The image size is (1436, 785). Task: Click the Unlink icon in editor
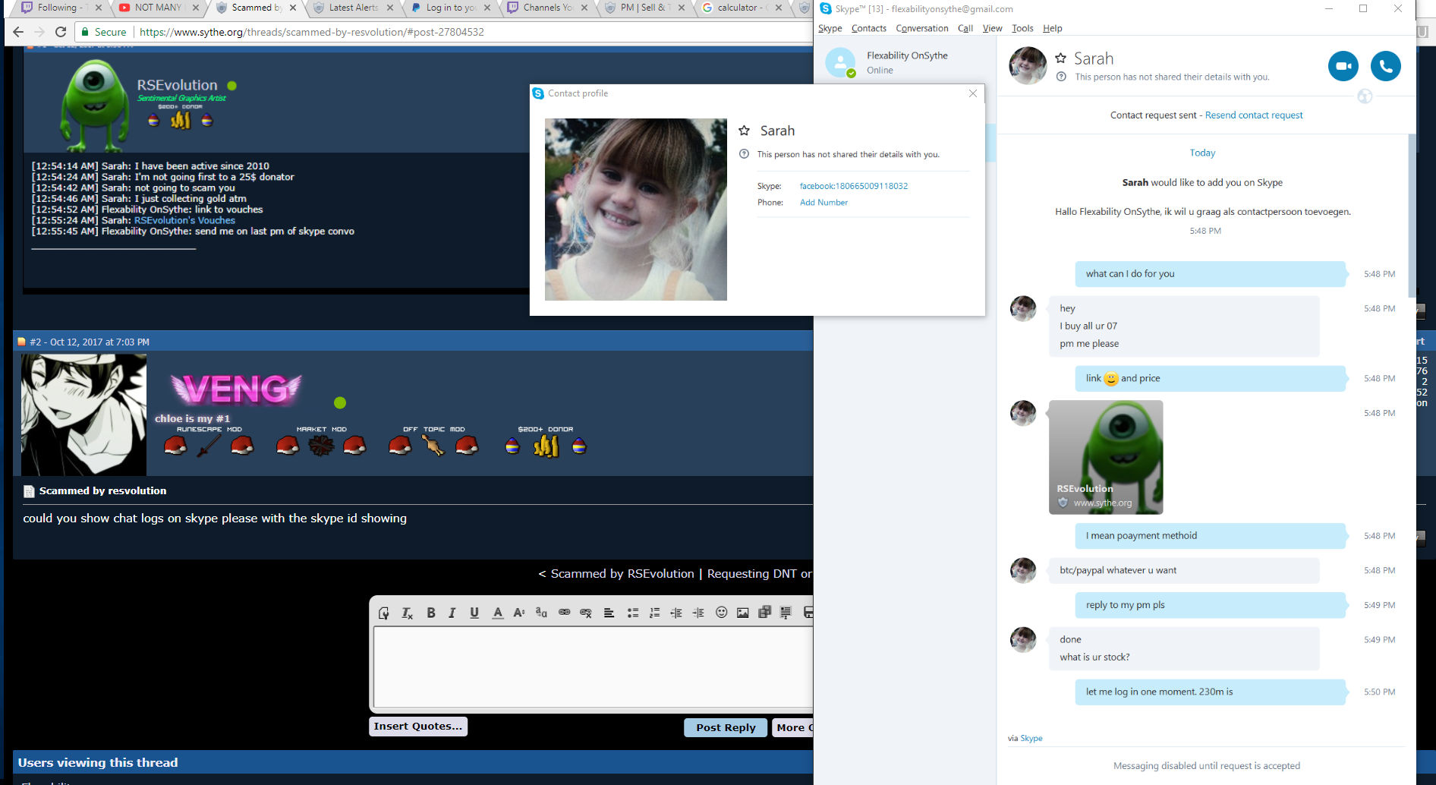[586, 613]
